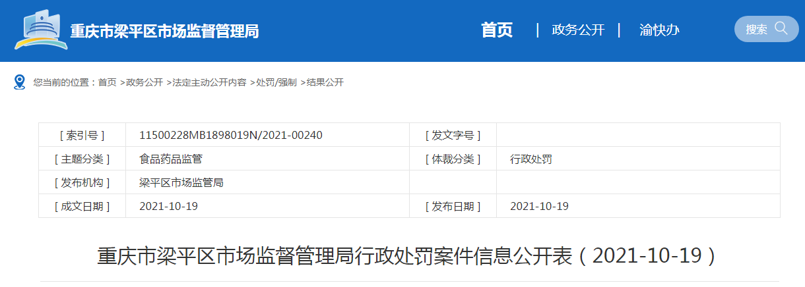Open the 首页 navigation item
The image size is (805, 287).
(x=497, y=30)
